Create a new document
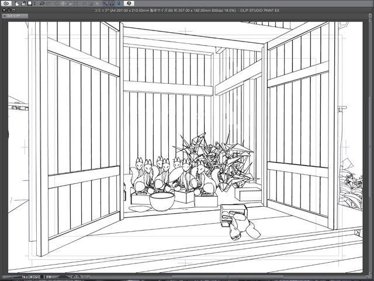 (17, 4)
